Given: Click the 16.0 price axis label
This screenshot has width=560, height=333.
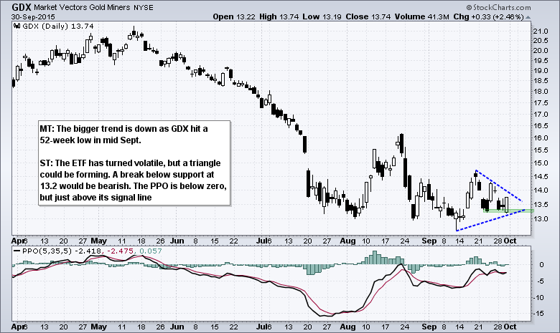Looking at the screenshot, I should pyautogui.click(x=541, y=138).
